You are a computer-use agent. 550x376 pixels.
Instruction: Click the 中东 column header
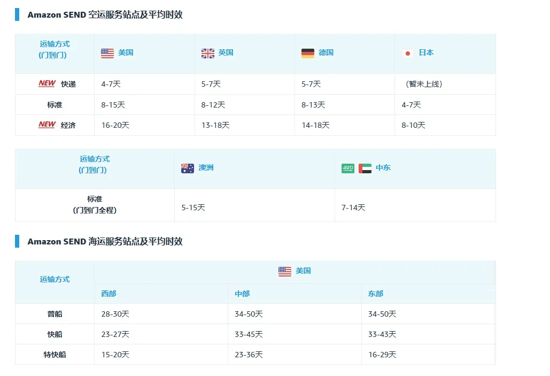pos(383,168)
